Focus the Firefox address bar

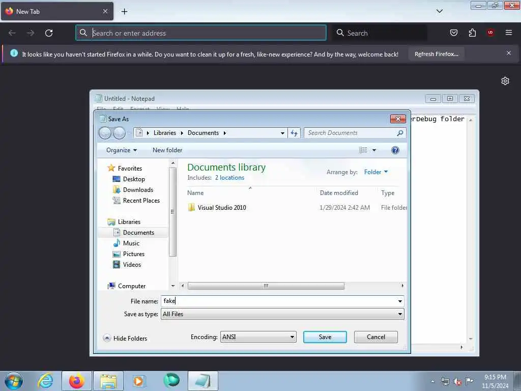(x=201, y=33)
